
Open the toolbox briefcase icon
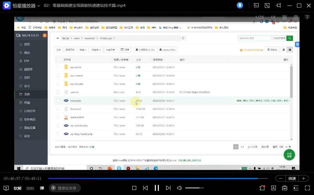pos(285,188)
